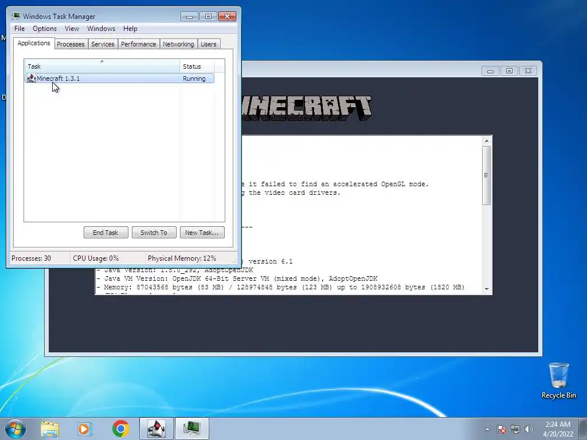Viewport: 587px width, 440px height.
Task: Click the Minecraft icon in the task row
Action: point(32,78)
